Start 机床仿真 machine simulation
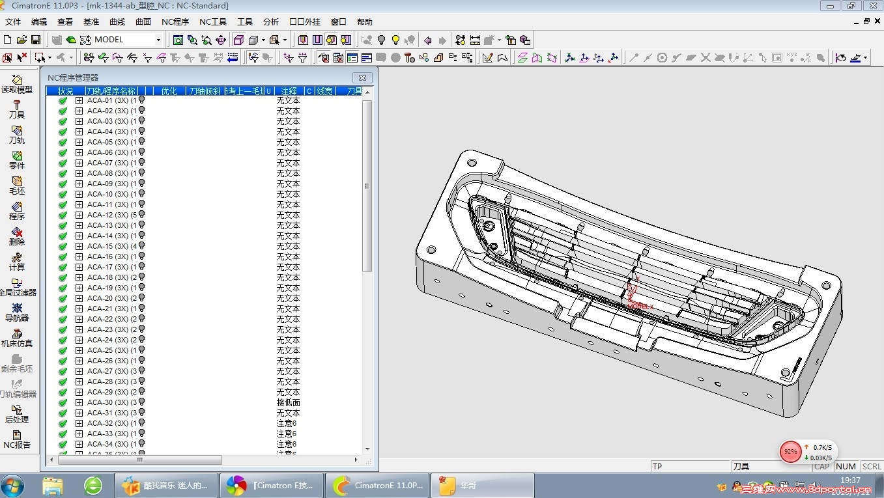This screenshot has height=498, width=884. (x=17, y=338)
